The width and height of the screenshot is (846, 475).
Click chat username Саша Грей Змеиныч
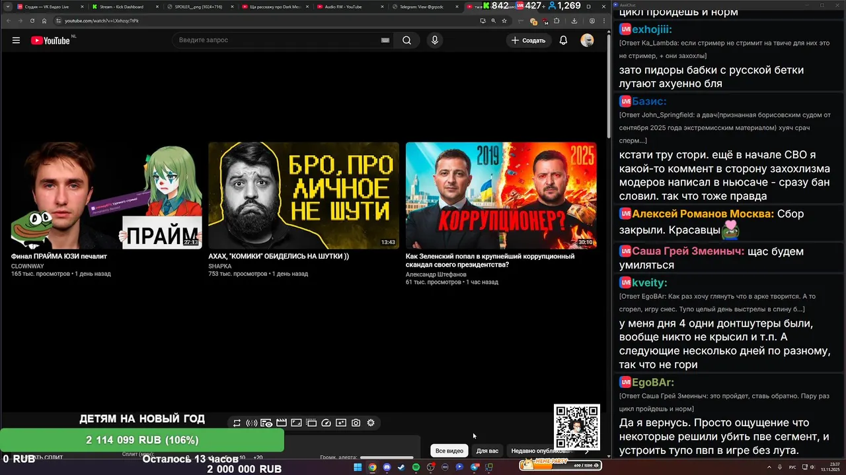click(688, 252)
